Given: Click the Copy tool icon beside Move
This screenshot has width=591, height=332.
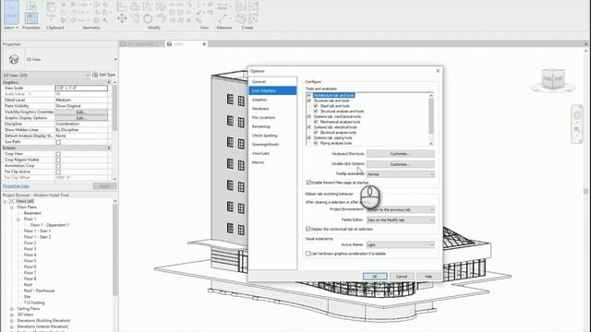Looking at the screenshot, I should point(135,18).
